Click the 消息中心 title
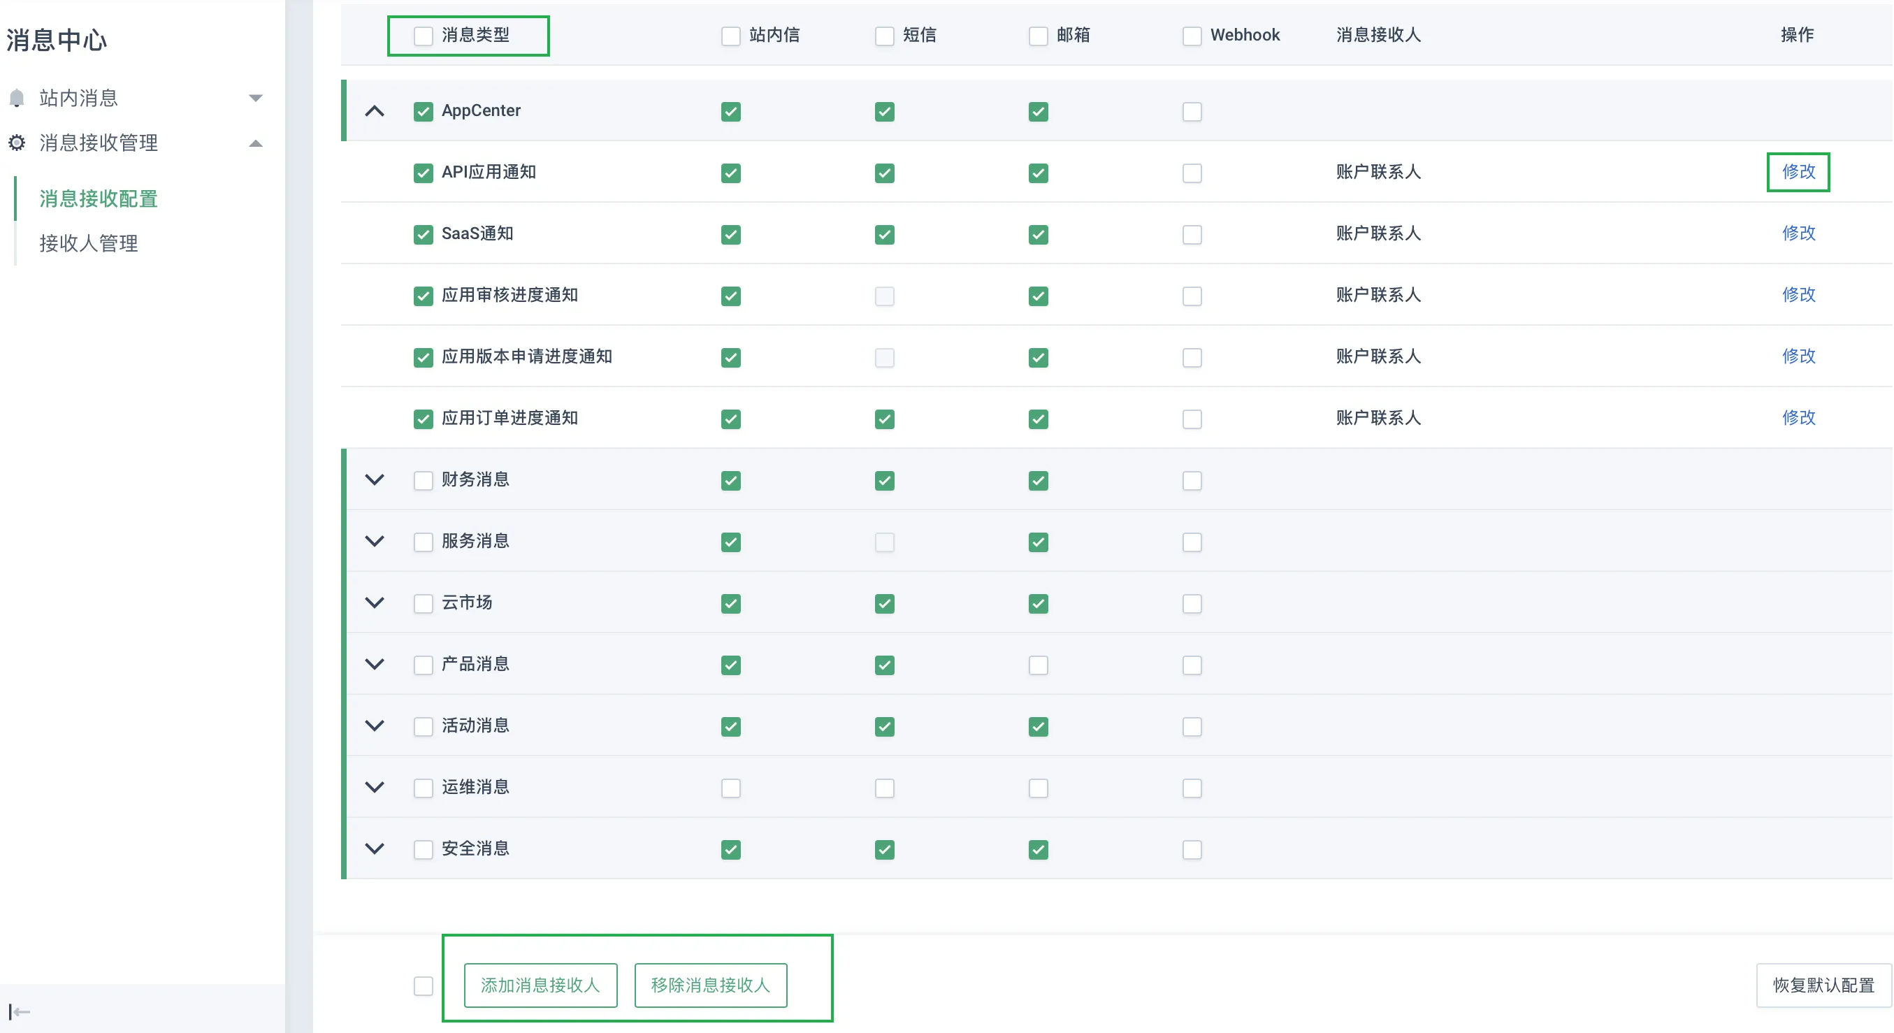The height and width of the screenshot is (1033, 1894). (x=57, y=40)
